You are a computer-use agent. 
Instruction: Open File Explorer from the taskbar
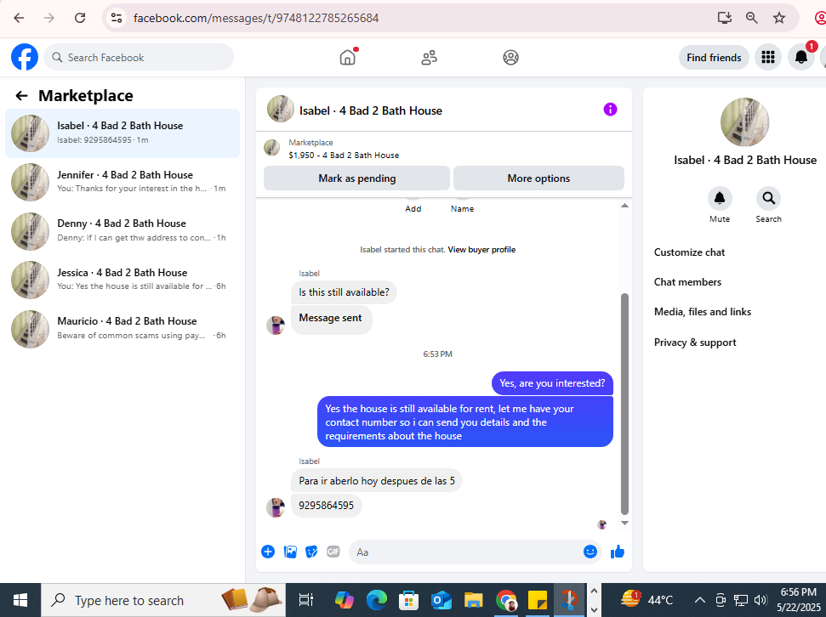coord(473,600)
